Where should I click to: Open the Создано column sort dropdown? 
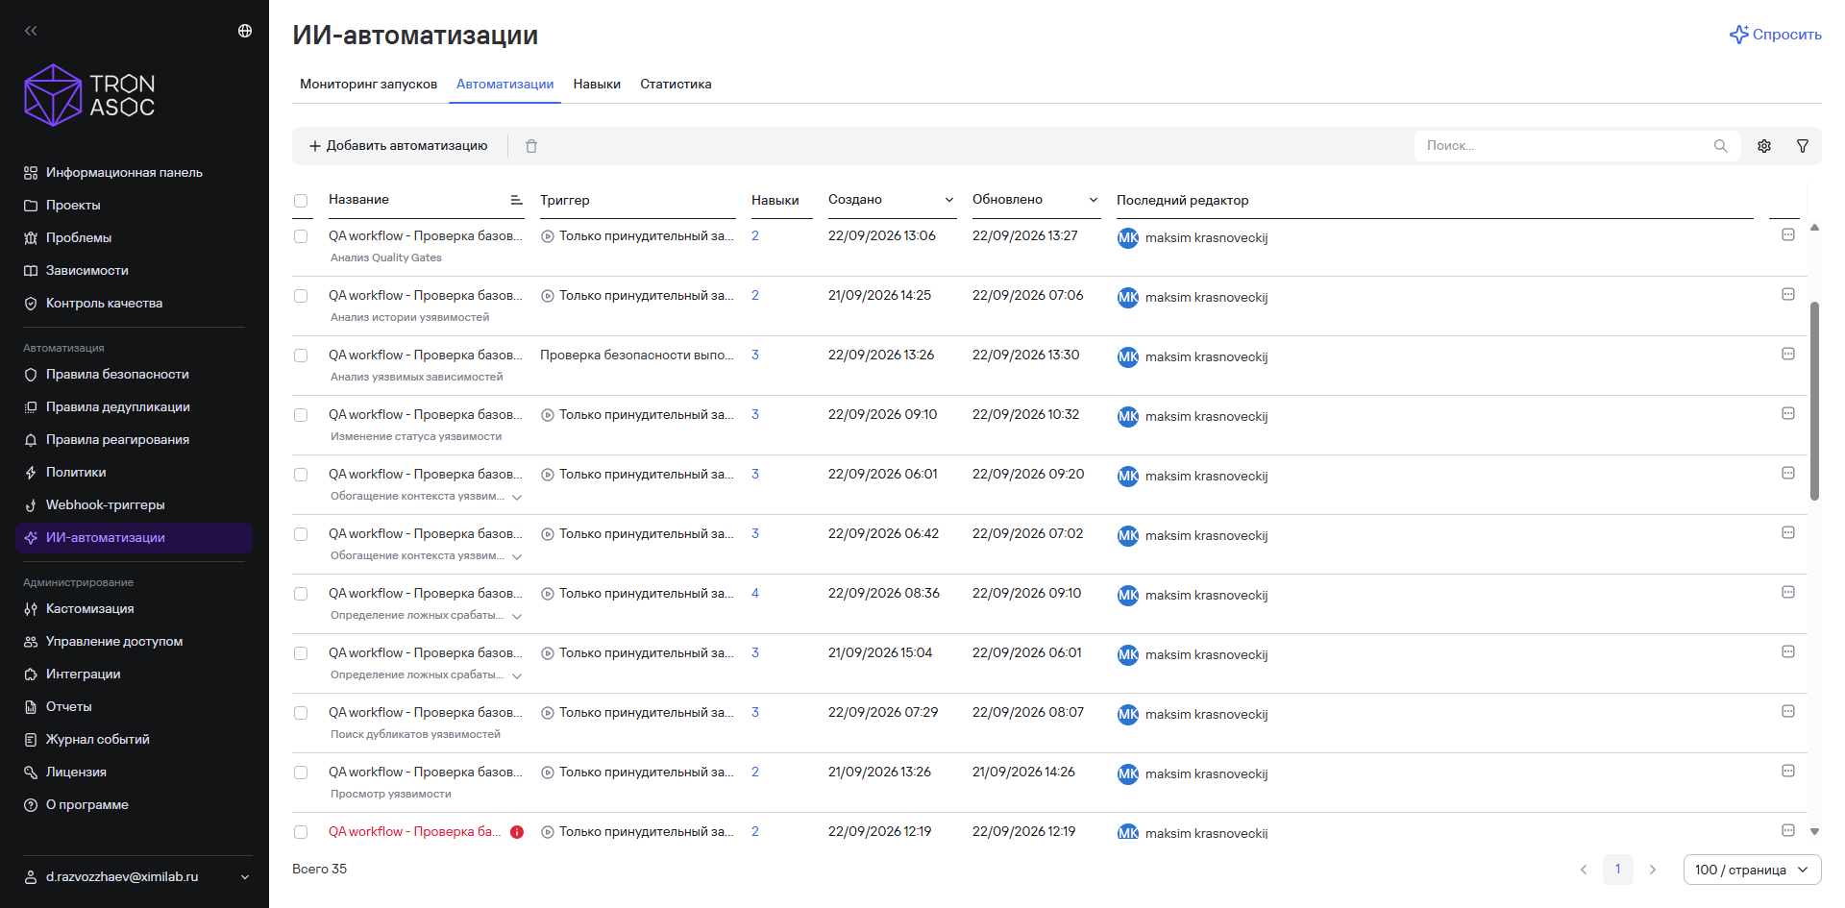[949, 200]
